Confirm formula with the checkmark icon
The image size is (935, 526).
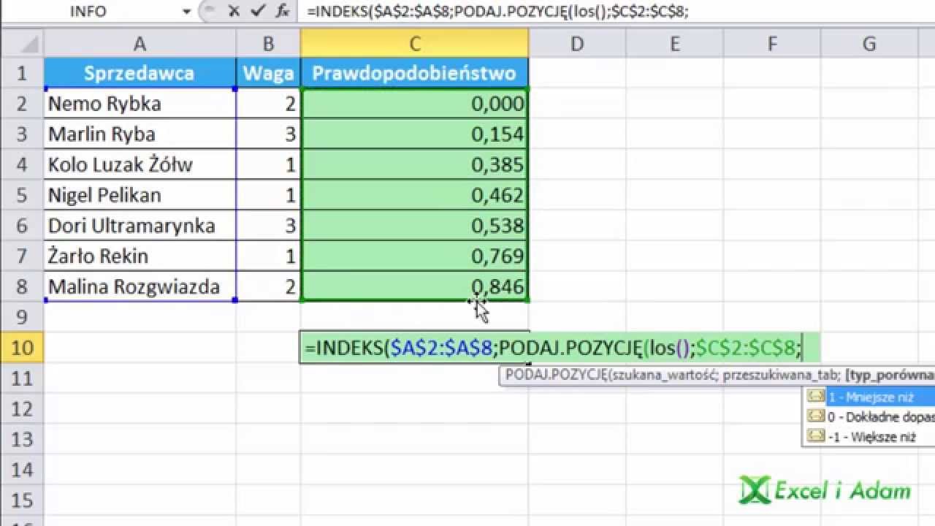pyautogui.click(x=258, y=11)
